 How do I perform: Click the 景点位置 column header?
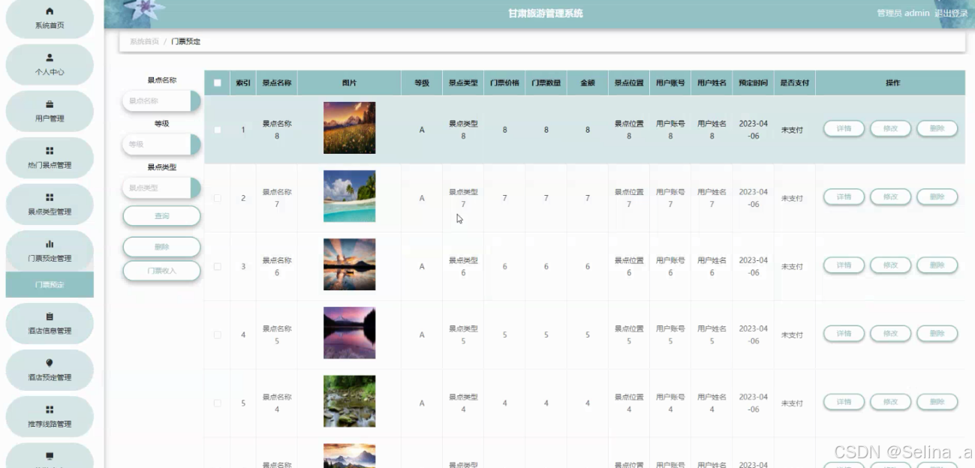pyautogui.click(x=629, y=83)
